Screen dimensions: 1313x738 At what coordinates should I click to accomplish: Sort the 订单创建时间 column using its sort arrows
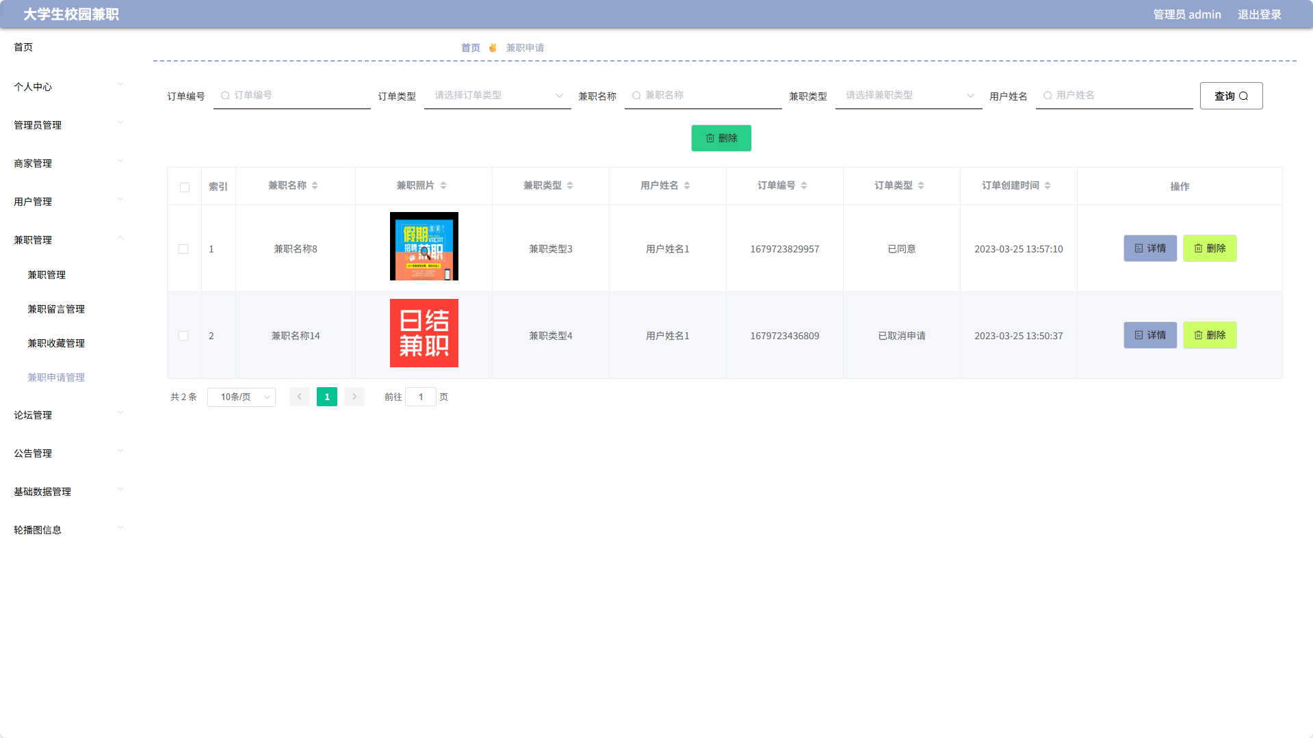click(x=1049, y=185)
